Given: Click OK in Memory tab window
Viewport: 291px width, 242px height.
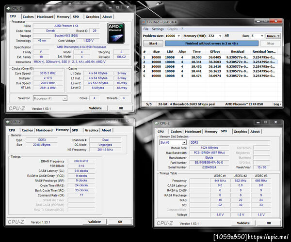Looking at the screenshot, I should click(x=120, y=222).
